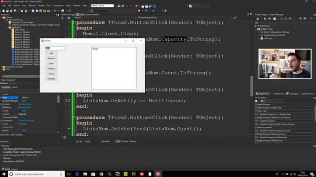Switch to the History view tab

click(132, 141)
